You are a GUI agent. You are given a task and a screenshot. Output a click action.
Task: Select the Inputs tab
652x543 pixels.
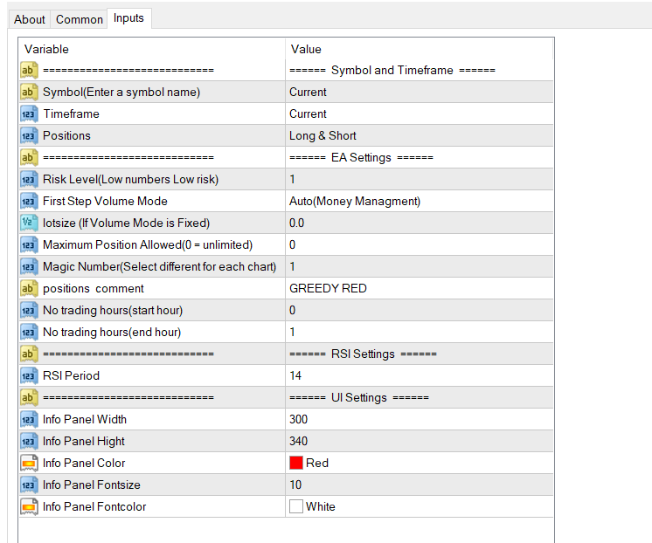[128, 18]
